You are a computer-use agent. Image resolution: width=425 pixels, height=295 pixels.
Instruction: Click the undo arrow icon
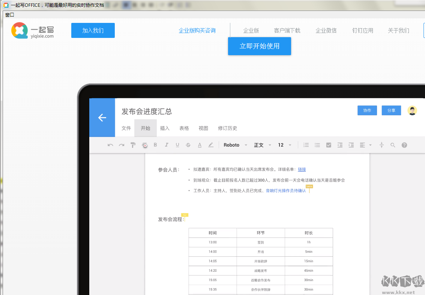[x=110, y=145]
